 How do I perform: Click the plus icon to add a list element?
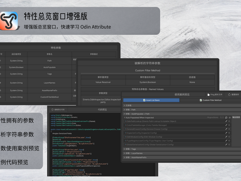coord(230,118)
